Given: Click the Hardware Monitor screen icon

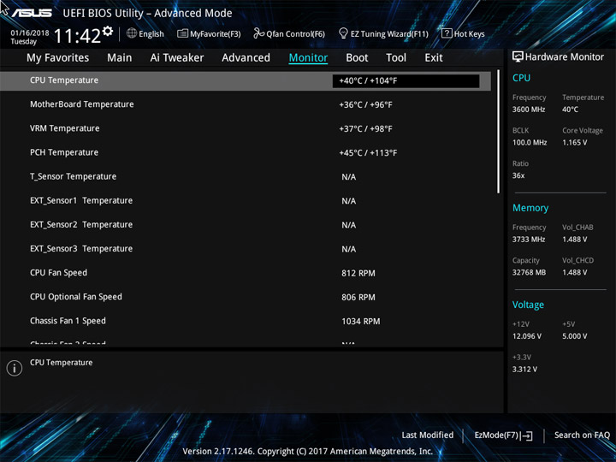Looking at the screenshot, I should coord(518,56).
